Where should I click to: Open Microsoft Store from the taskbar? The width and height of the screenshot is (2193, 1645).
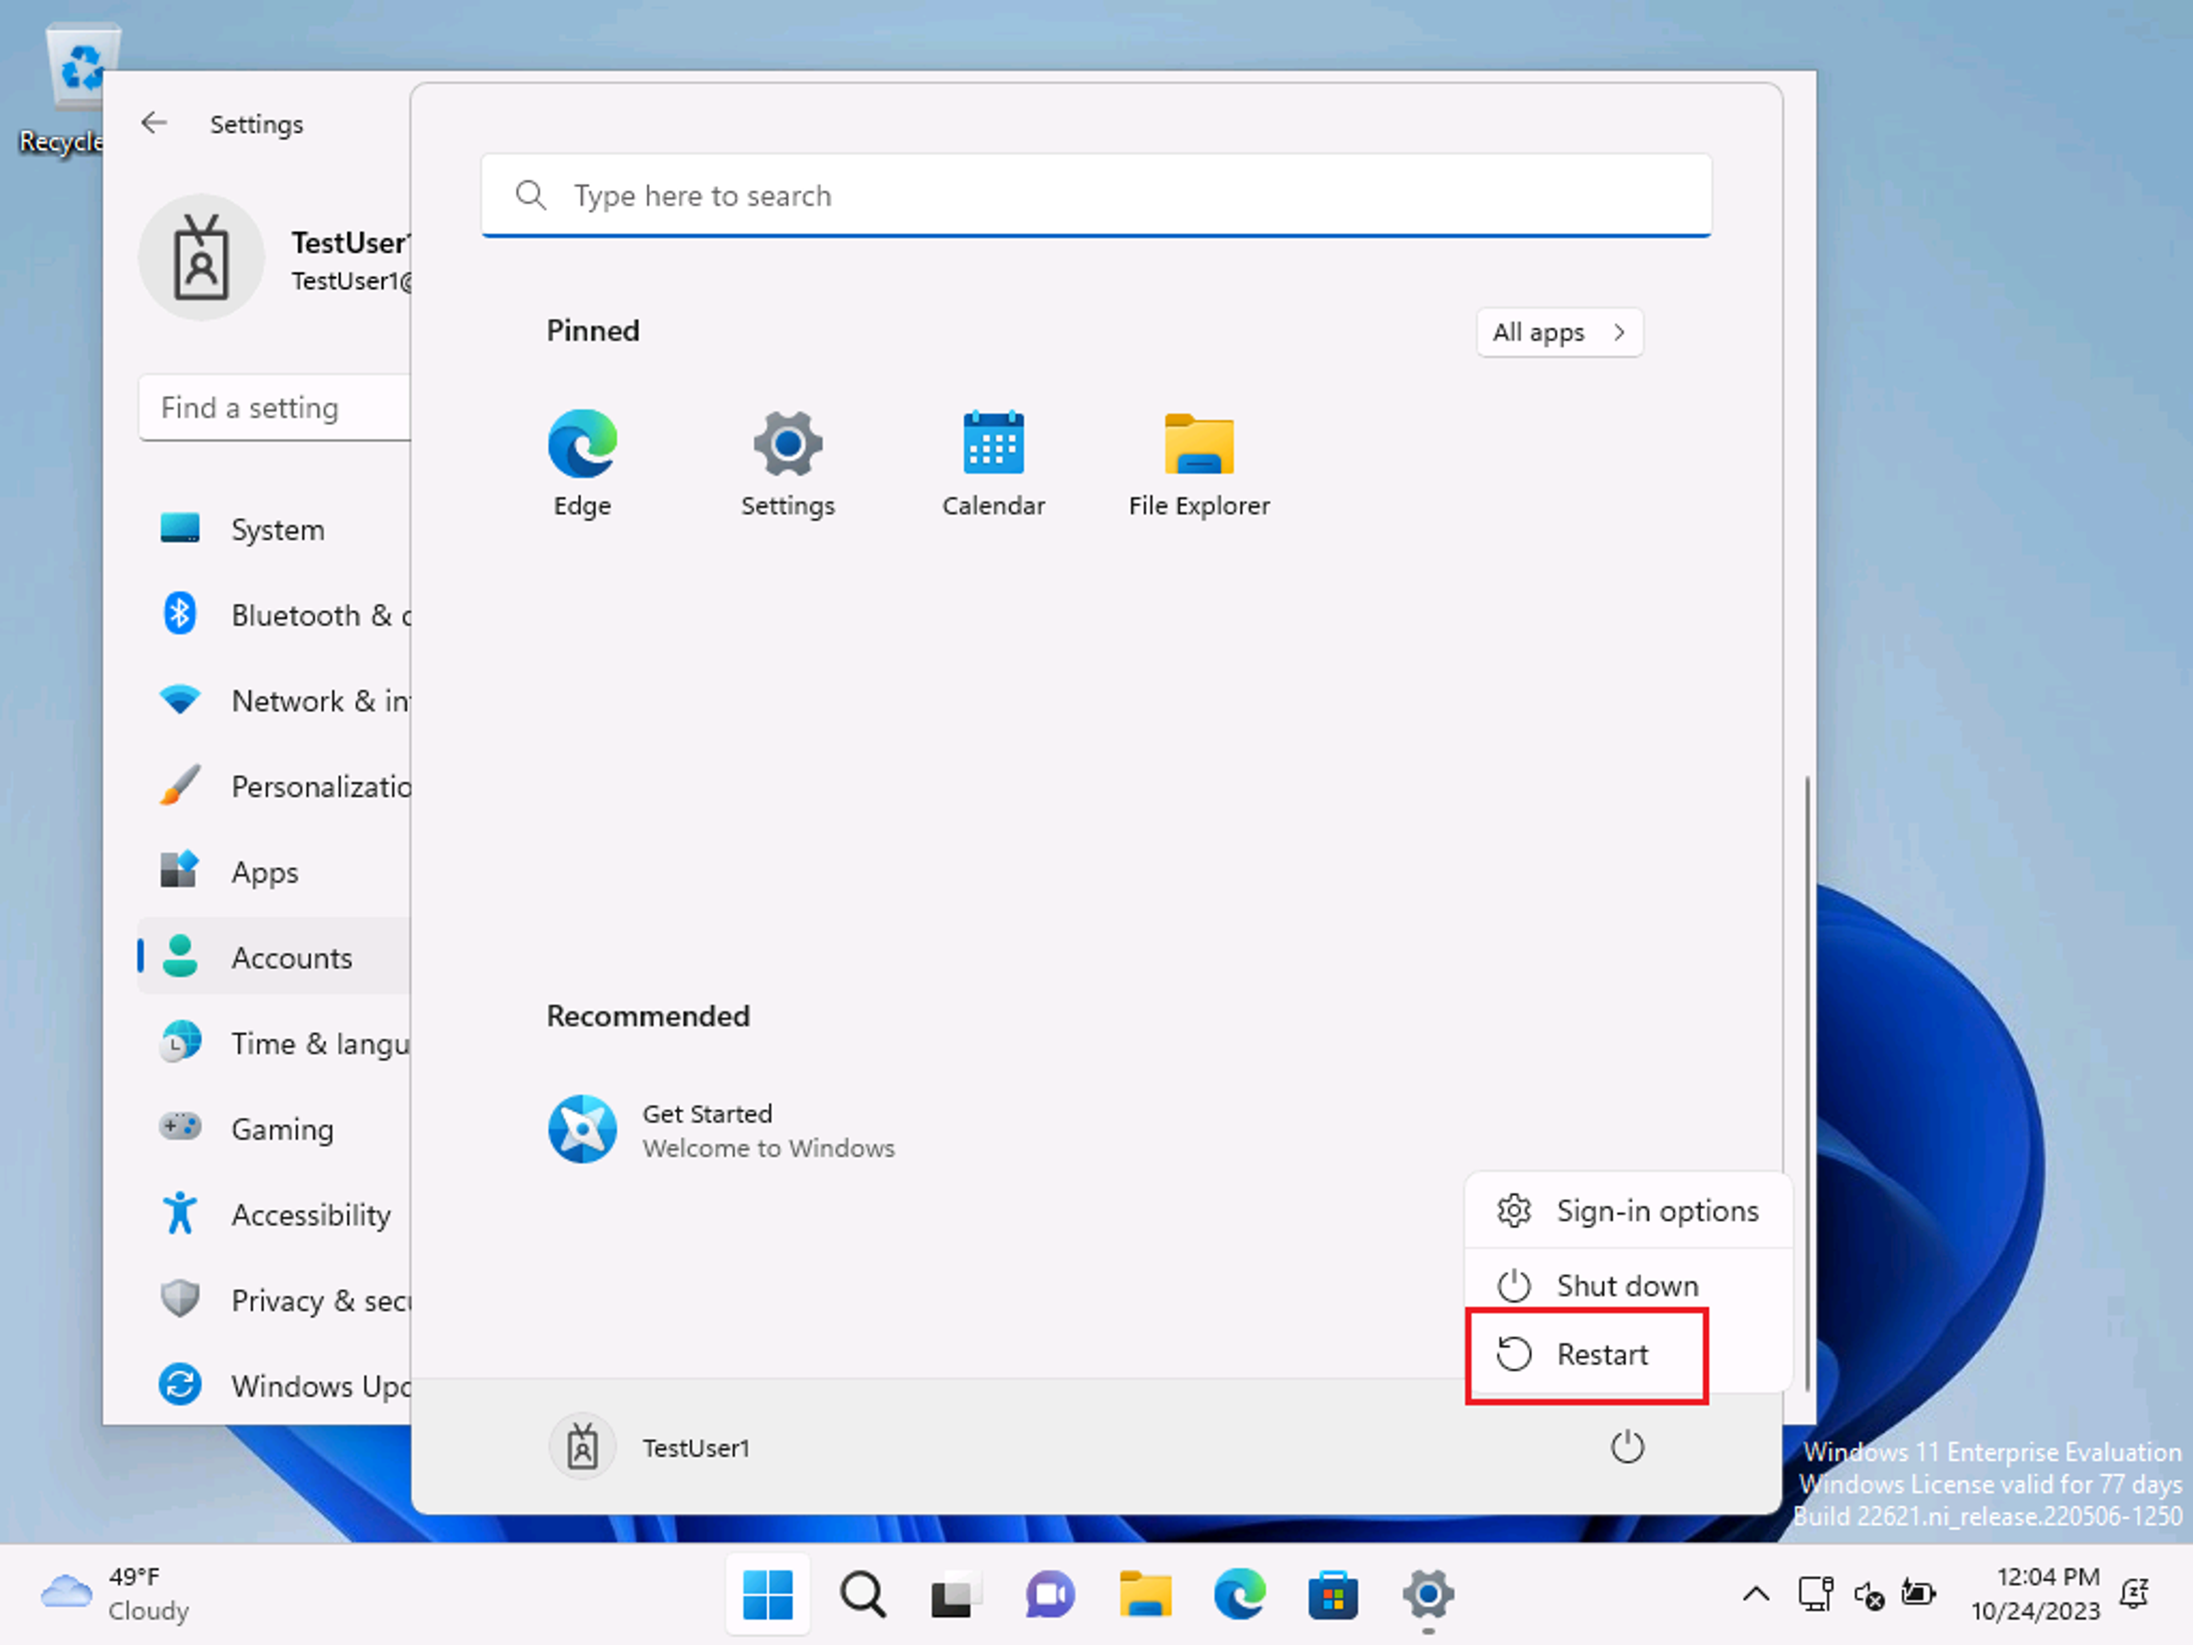(x=1334, y=1595)
